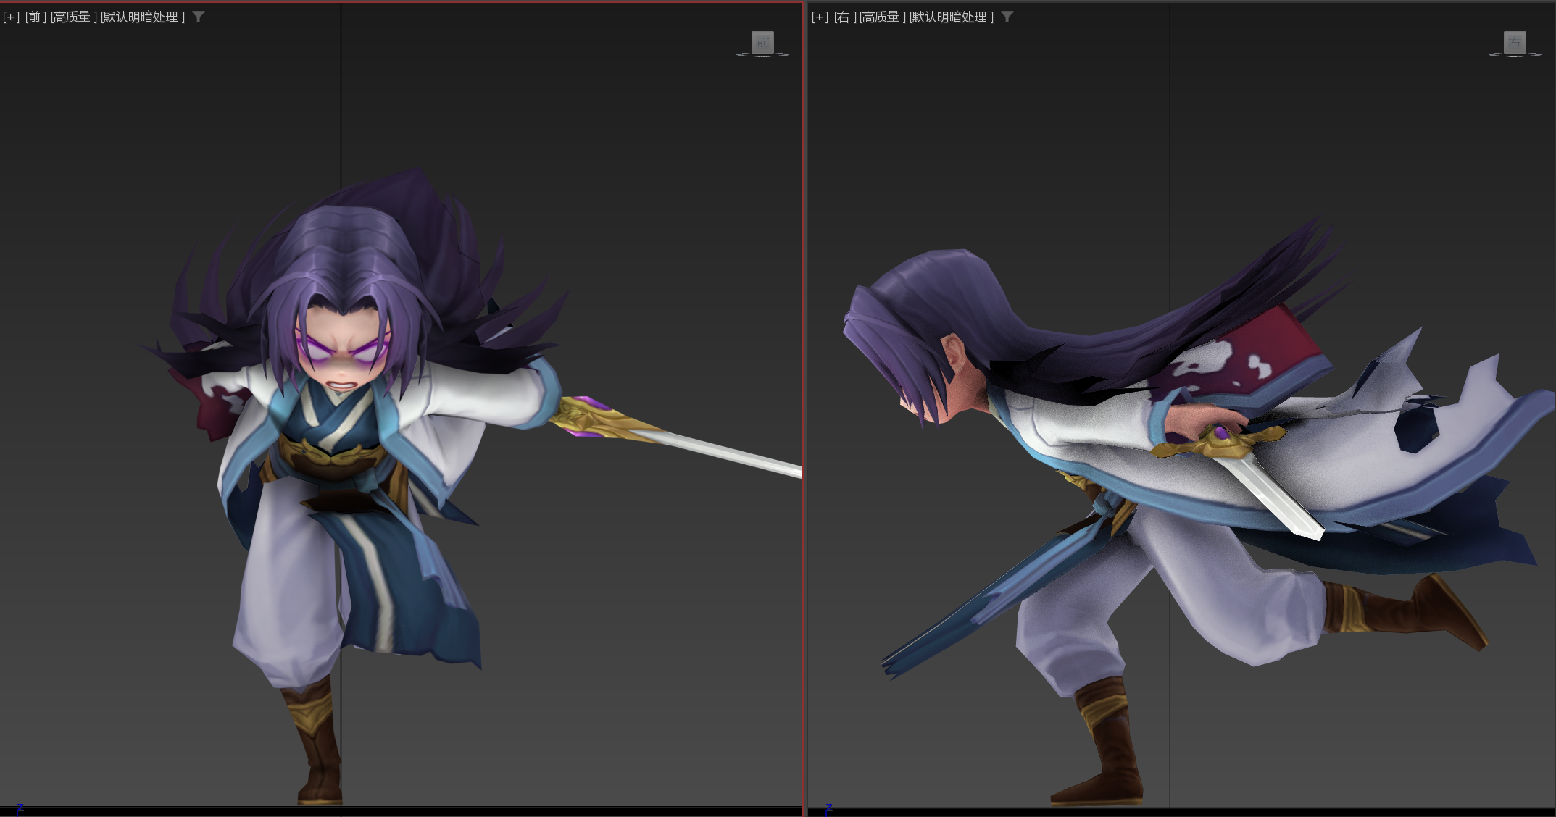This screenshot has width=1556, height=817.
Task: Click the ViewCube front face labeled 前
Action: click(x=762, y=41)
